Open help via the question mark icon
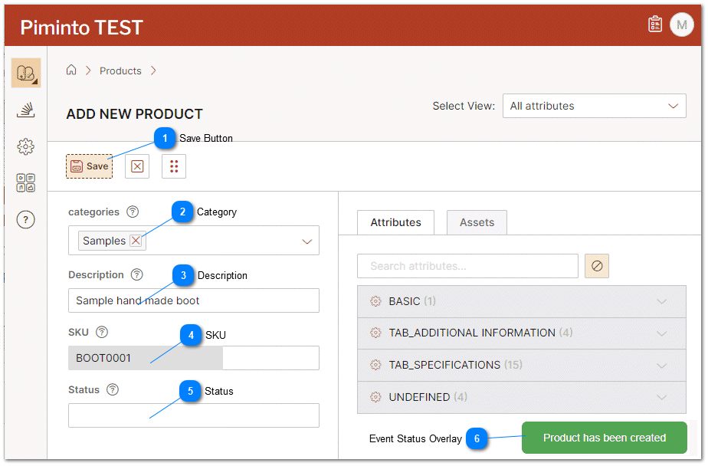The width and height of the screenshot is (708, 466). [25, 220]
